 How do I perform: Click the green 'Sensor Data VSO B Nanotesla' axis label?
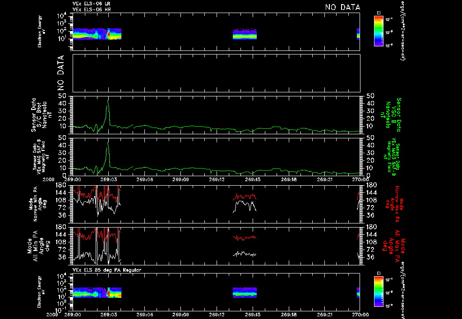point(391,115)
